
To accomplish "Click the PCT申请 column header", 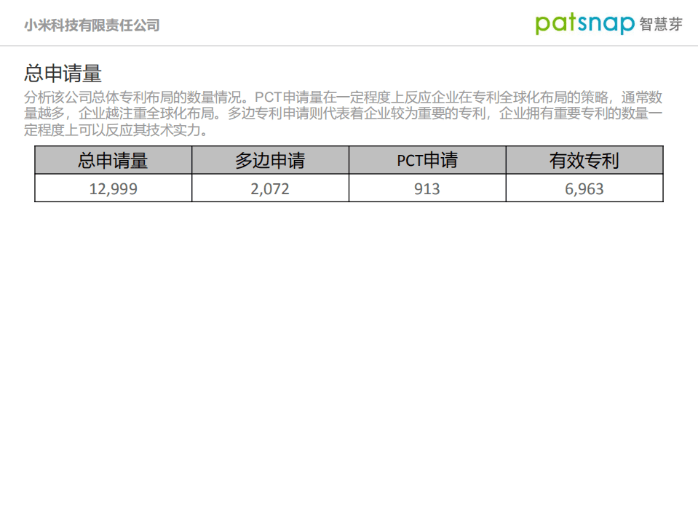I will (x=427, y=160).
